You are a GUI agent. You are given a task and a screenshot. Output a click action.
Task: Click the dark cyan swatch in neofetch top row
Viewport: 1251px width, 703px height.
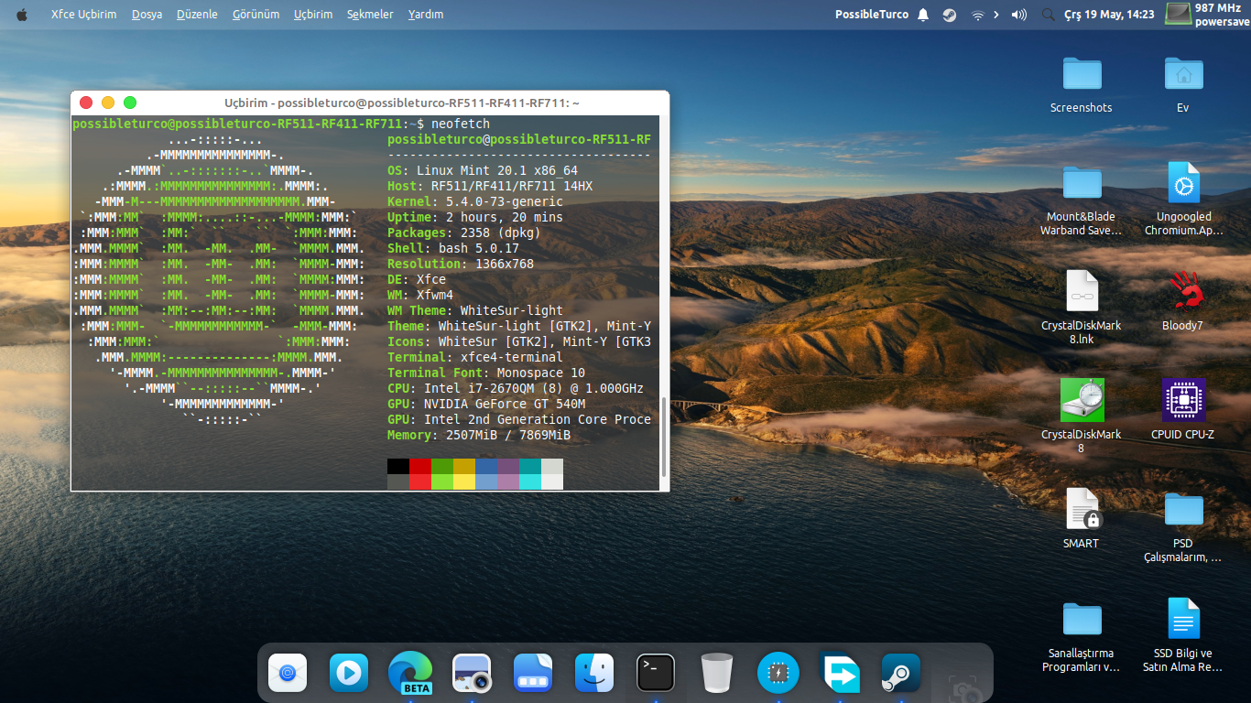tap(530, 466)
